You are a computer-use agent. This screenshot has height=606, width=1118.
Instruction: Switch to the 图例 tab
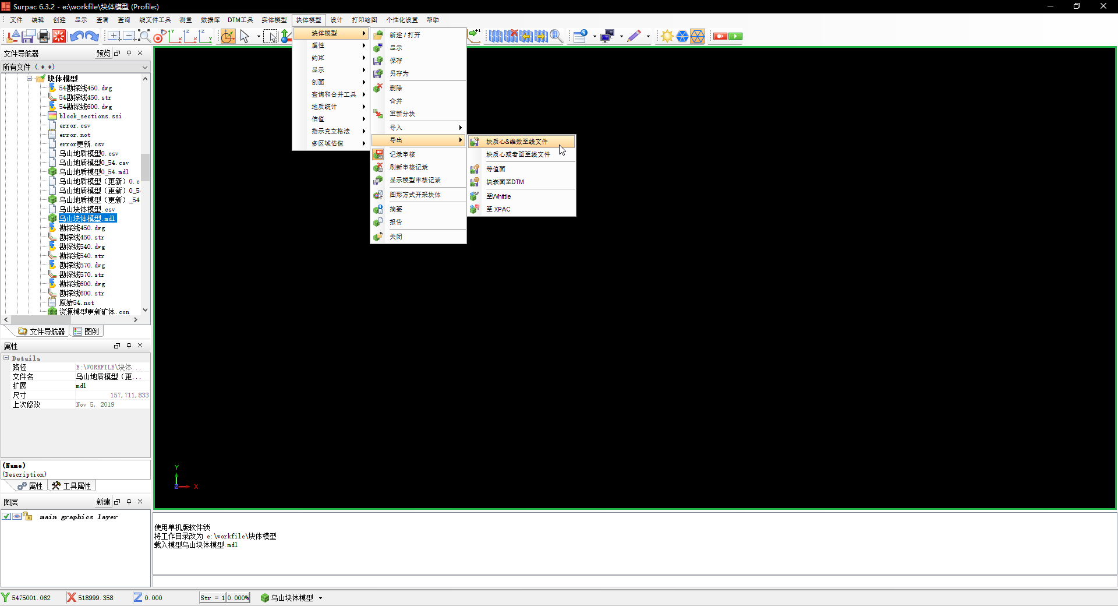pos(87,331)
